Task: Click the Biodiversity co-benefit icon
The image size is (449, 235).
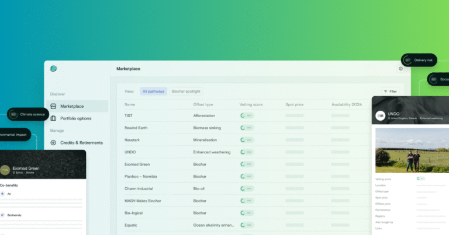Action: (x=2, y=215)
